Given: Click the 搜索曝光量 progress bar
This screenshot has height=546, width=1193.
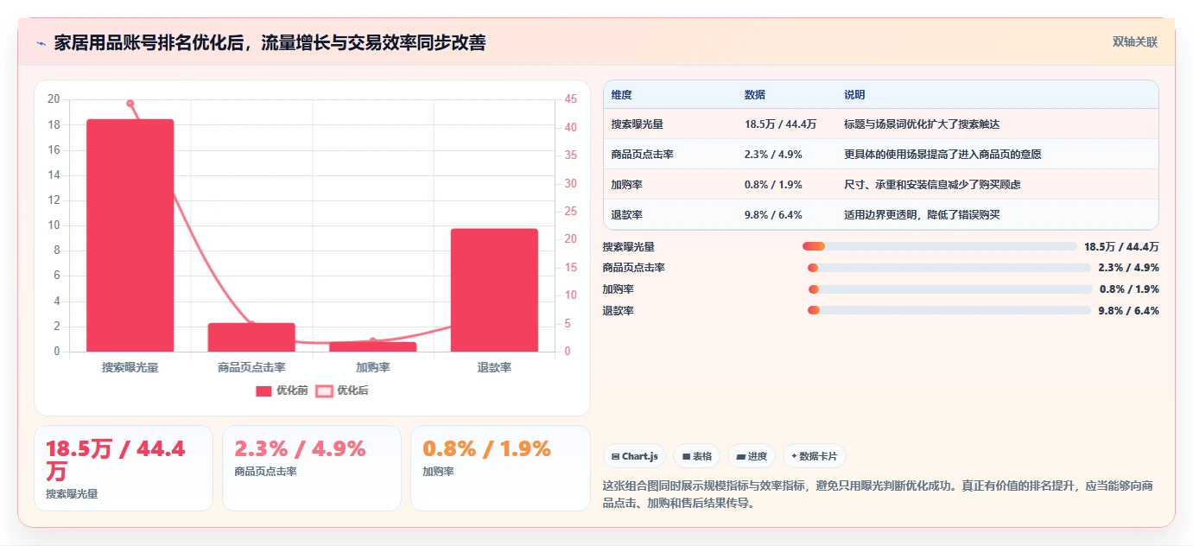Looking at the screenshot, I should tap(939, 247).
